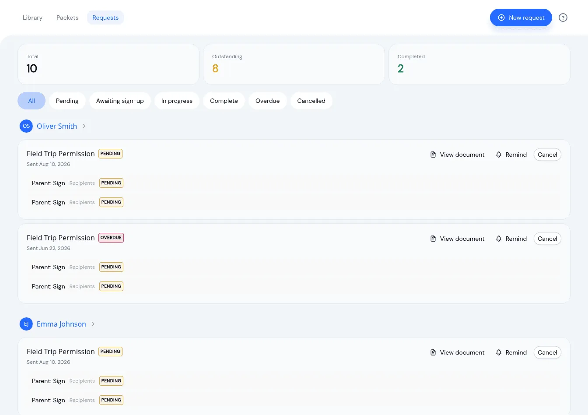Filter requests by In progress
The height and width of the screenshot is (415, 588).
[177, 101]
